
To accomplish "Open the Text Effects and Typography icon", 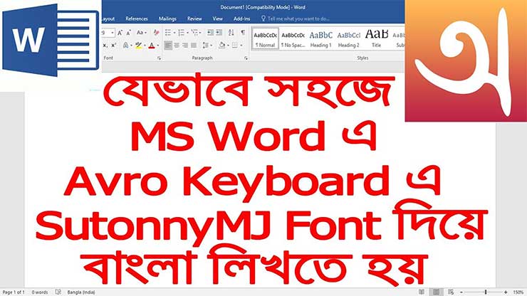I will pos(125,46).
